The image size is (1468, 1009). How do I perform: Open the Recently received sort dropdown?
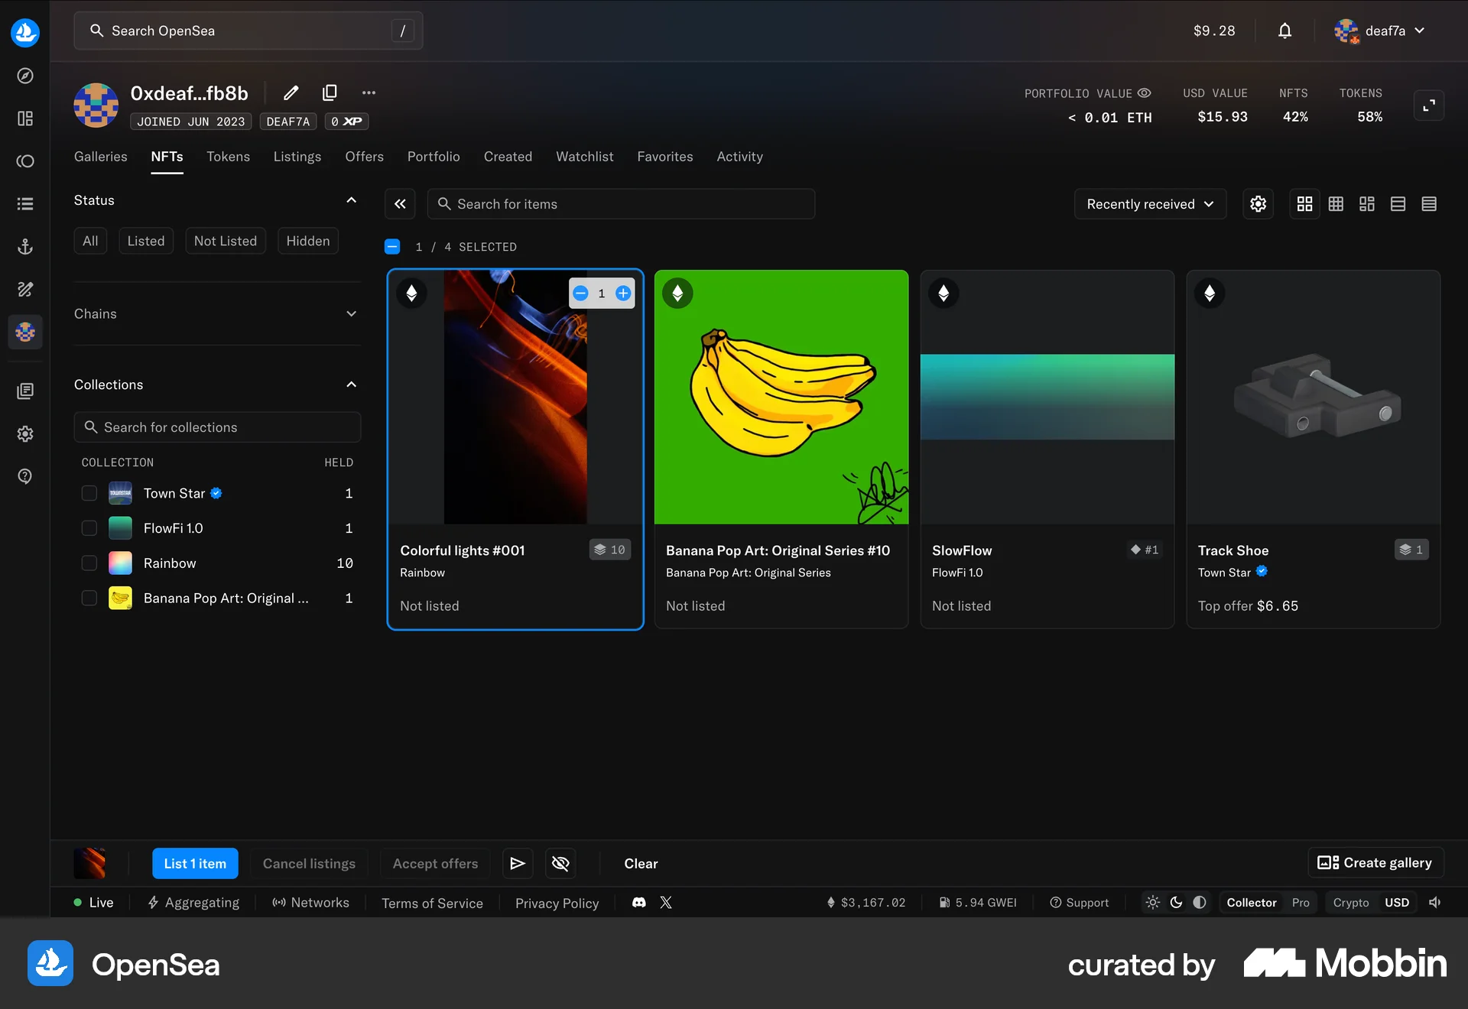tap(1150, 204)
